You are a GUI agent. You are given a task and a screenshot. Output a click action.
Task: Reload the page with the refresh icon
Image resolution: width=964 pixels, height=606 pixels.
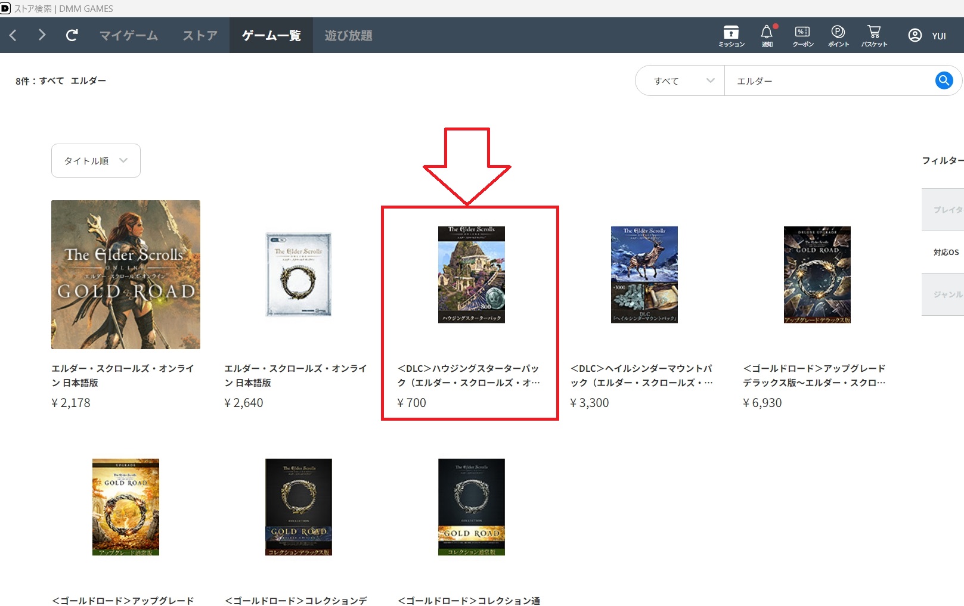[x=72, y=35]
